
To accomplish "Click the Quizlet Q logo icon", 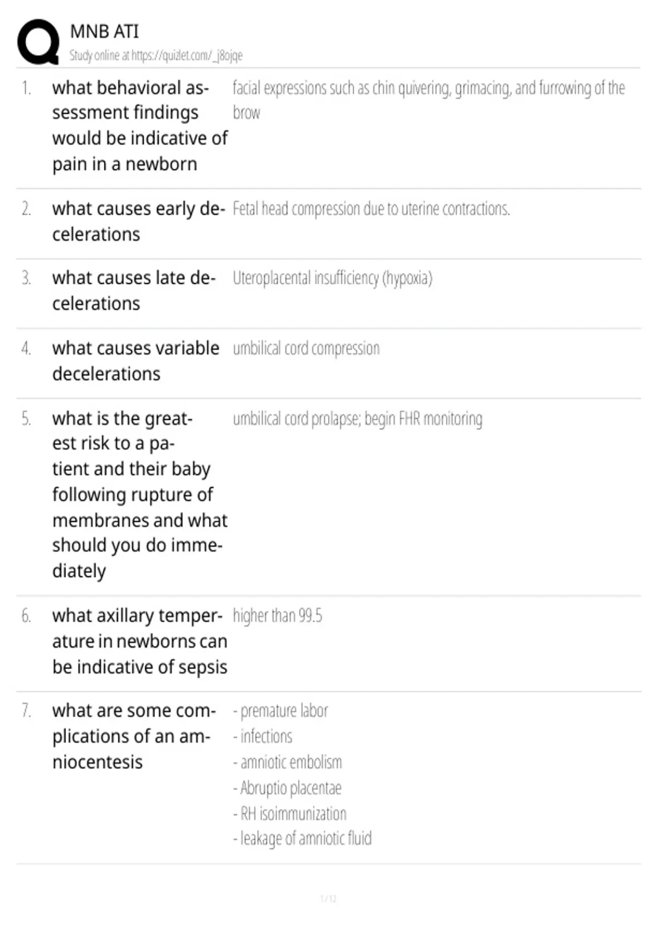I will (x=38, y=42).
